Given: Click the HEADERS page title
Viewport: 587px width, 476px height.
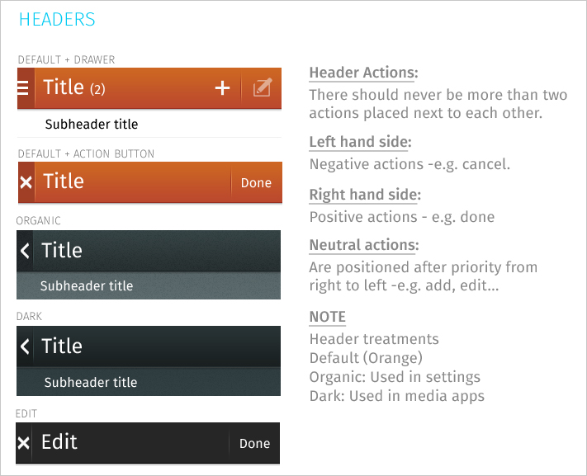Looking at the screenshot, I should (x=57, y=20).
